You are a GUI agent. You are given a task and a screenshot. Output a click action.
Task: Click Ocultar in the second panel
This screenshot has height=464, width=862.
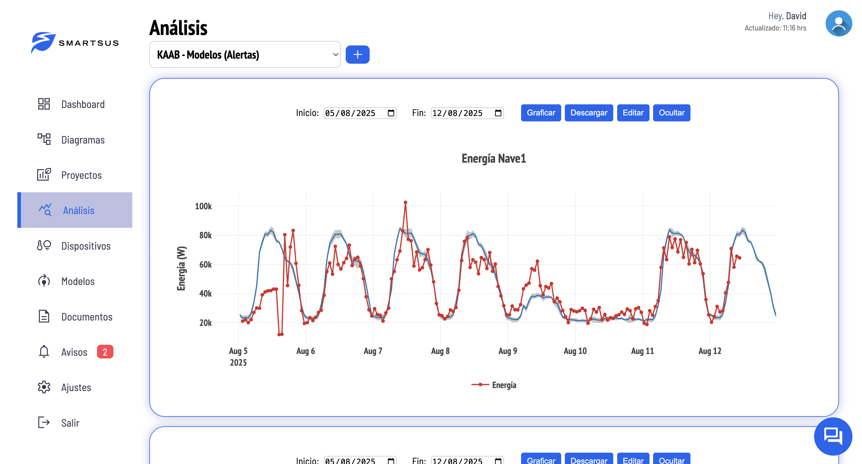pos(672,459)
